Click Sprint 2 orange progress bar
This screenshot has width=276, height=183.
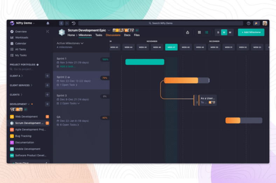click(181, 81)
